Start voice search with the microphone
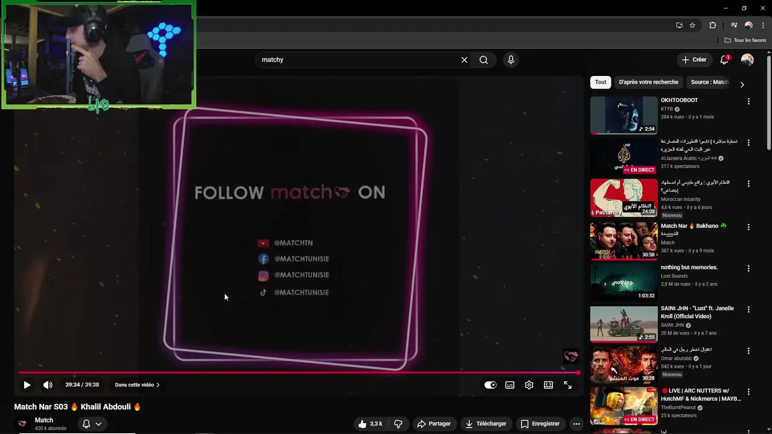 (511, 60)
